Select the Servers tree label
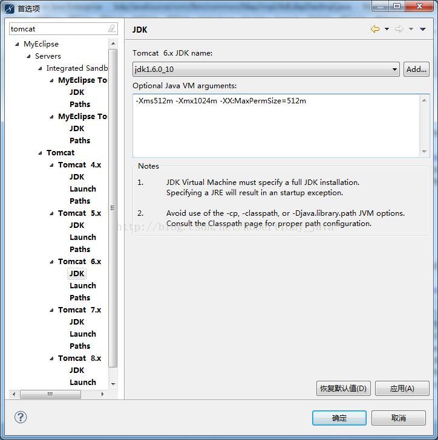Image resolution: width=438 pixels, height=440 pixels. point(48,56)
